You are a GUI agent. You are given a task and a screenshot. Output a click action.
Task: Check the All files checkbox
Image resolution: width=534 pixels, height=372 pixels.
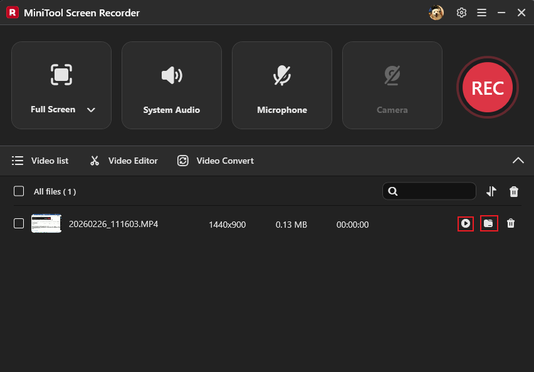point(18,191)
